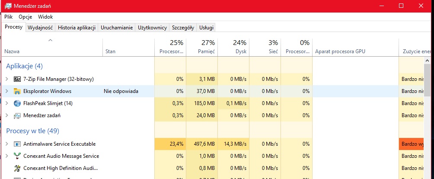
Task: Select Antimalware Service Executable name text
Action: [x=60, y=144]
